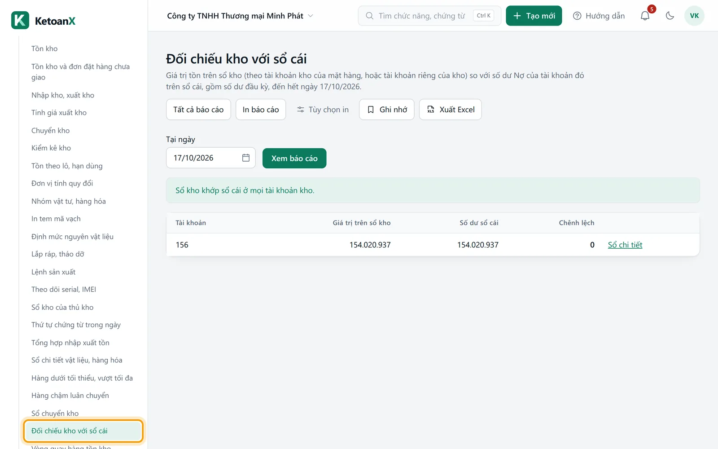Open the Sổ chi tiết link
Screen dimensions: 718x449
coord(625,245)
